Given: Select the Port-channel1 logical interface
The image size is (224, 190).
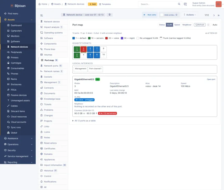Looking at the screenshot, I should click(x=95, y=69).
